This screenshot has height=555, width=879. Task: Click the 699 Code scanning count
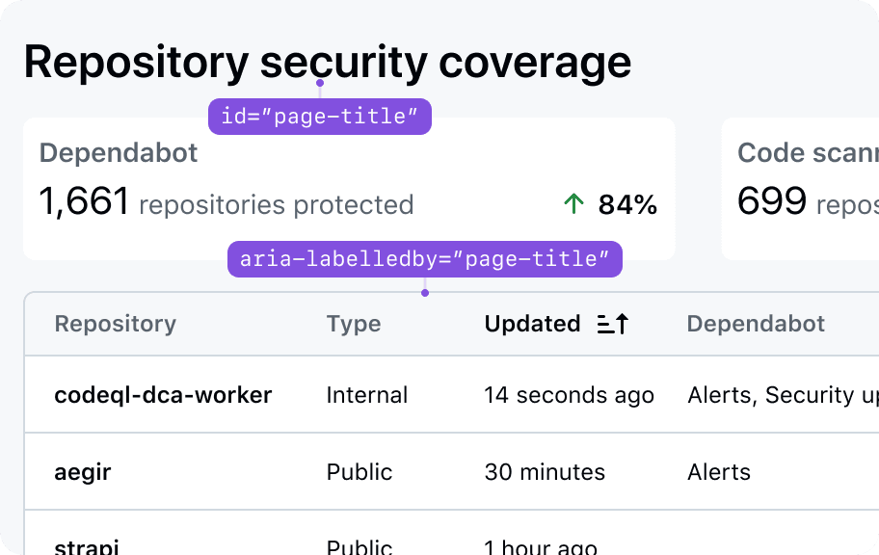(771, 202)
